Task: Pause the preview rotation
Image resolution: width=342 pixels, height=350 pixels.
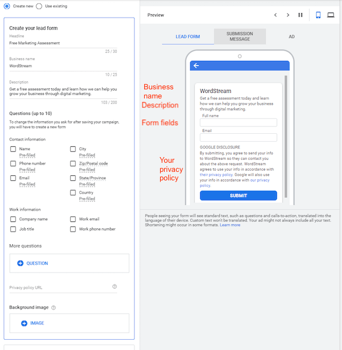Action: (300, 15)
